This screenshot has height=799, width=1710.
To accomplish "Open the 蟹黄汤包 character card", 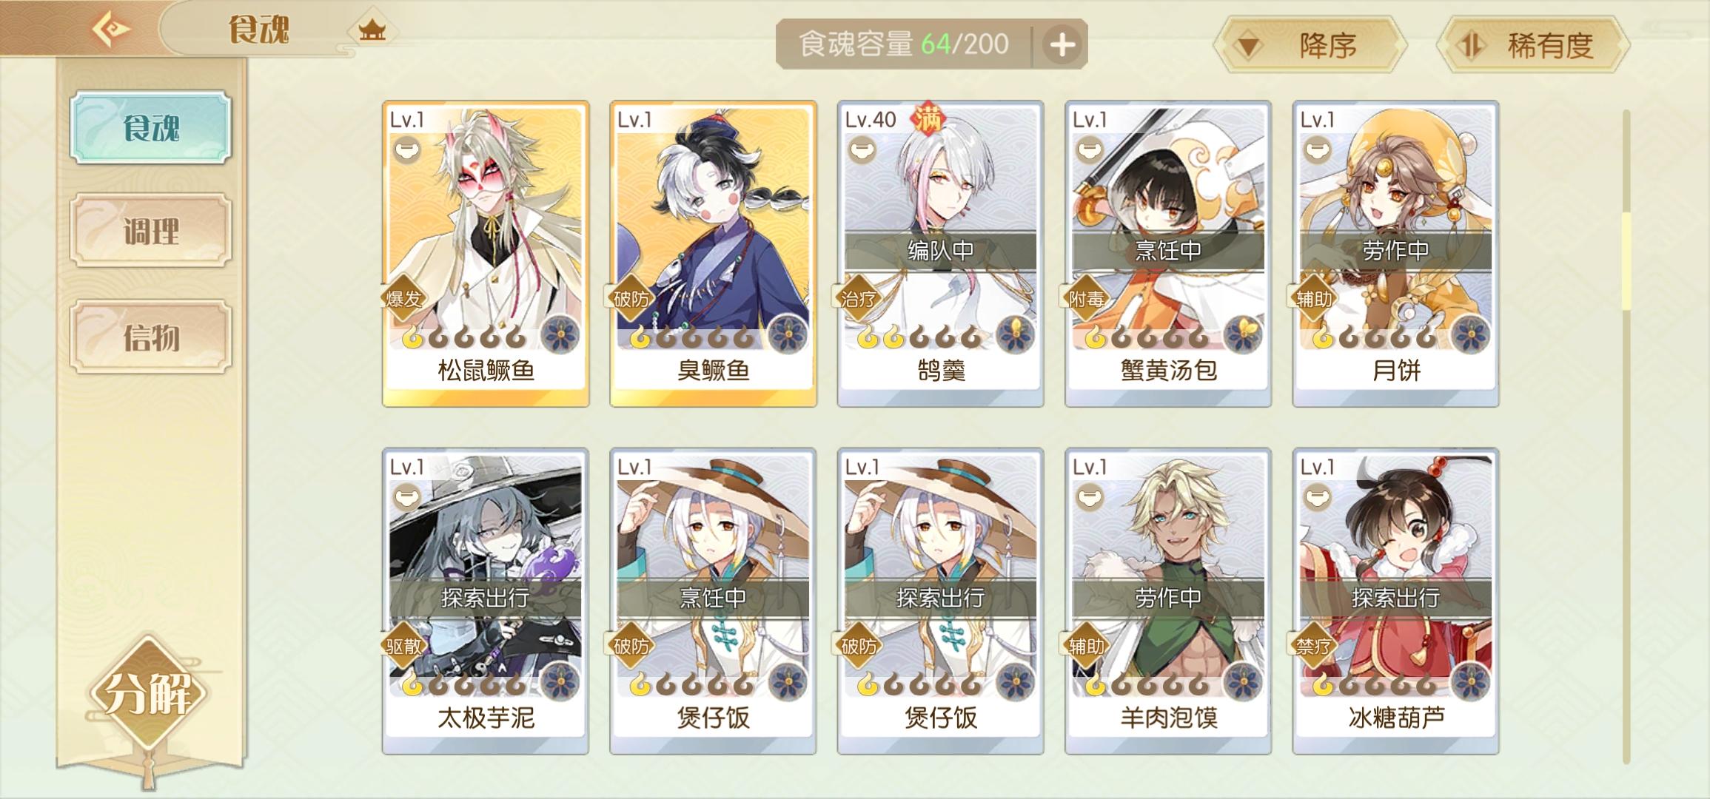I will (x=1168, y=254).
